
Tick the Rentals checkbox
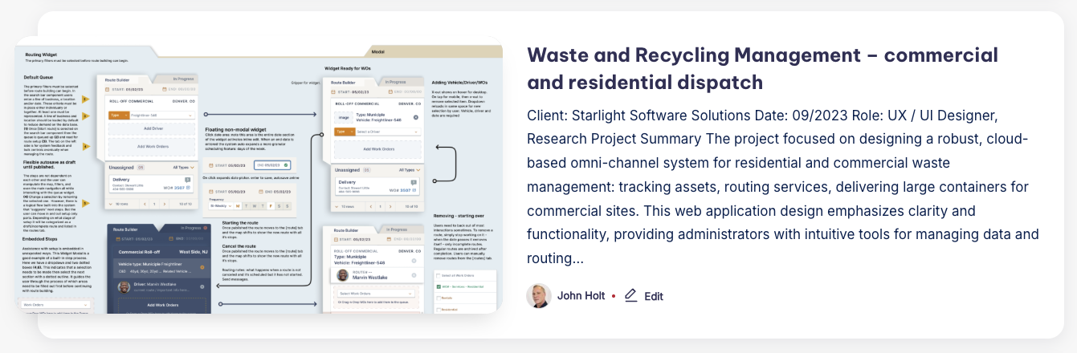pos(438,296)
